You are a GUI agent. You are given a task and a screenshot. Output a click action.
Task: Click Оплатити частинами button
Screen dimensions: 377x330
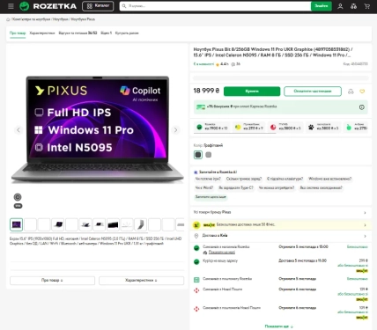tap(313, 92)
